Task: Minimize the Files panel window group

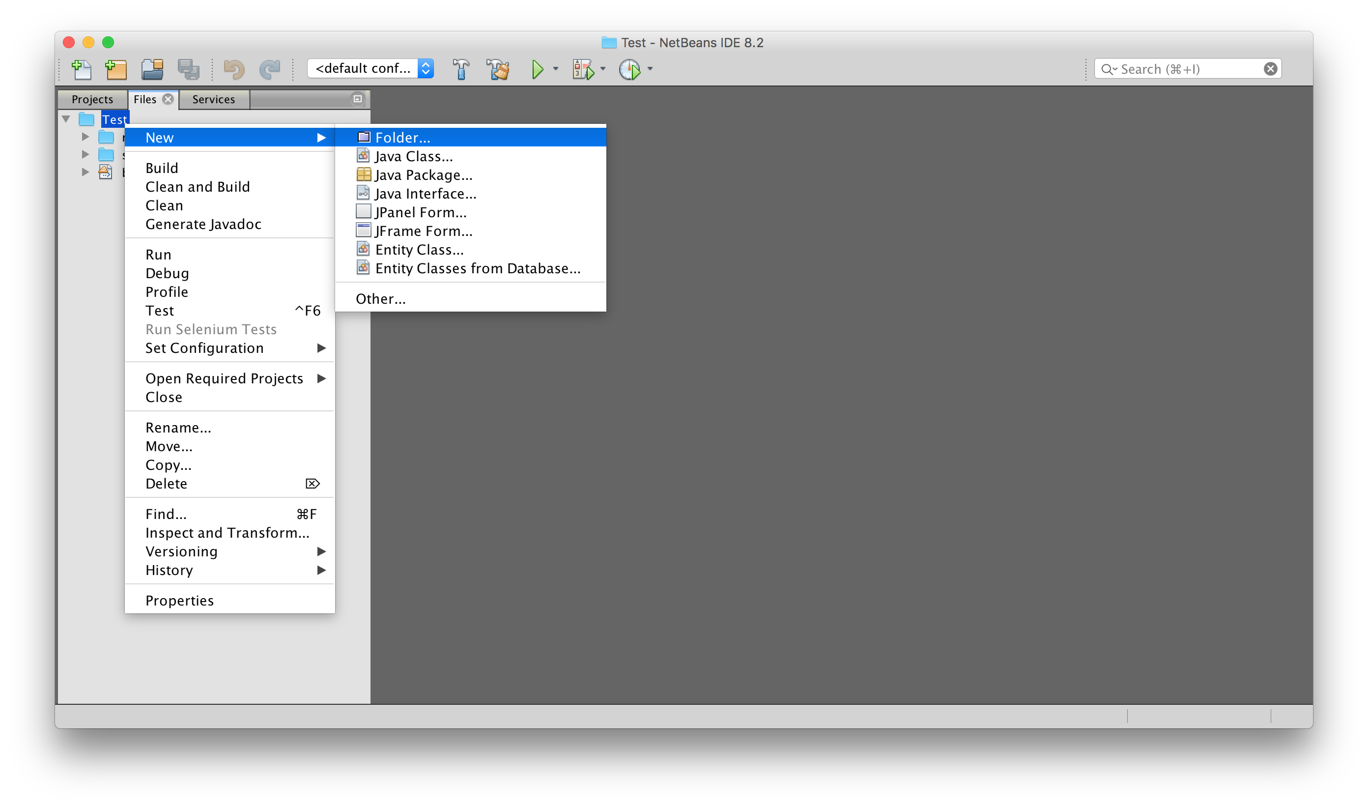Action: 357,99
